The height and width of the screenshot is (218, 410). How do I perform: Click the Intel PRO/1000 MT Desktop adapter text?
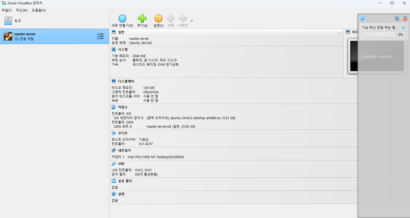[156, 157]
